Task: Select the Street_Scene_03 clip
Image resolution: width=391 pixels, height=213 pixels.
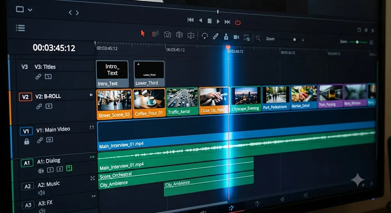Action: click(x=114, y=104)
